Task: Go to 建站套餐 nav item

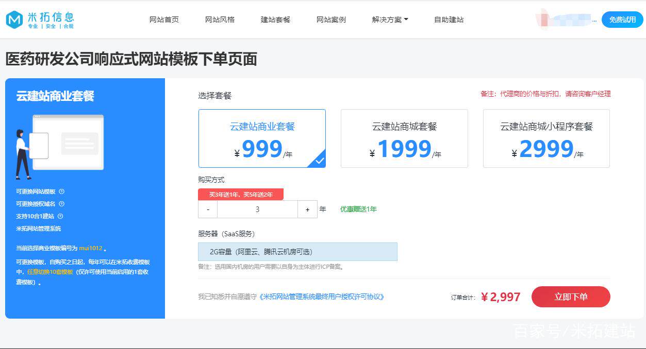Action: coord(275,20)
